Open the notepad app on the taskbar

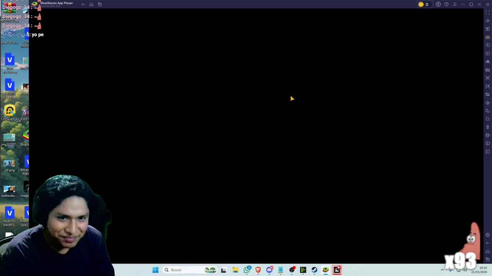pos(281,270)
